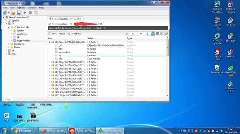Open Xshell 5 desktop shortcut
The height and width of the screenshot is (134, 240).
231,54
